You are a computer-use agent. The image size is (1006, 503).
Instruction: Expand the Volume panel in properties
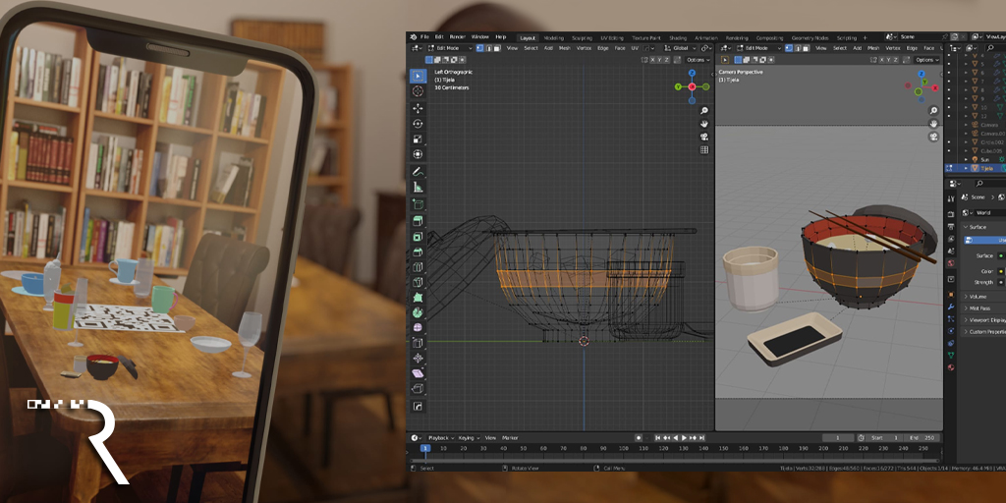(x=978, y=296)
